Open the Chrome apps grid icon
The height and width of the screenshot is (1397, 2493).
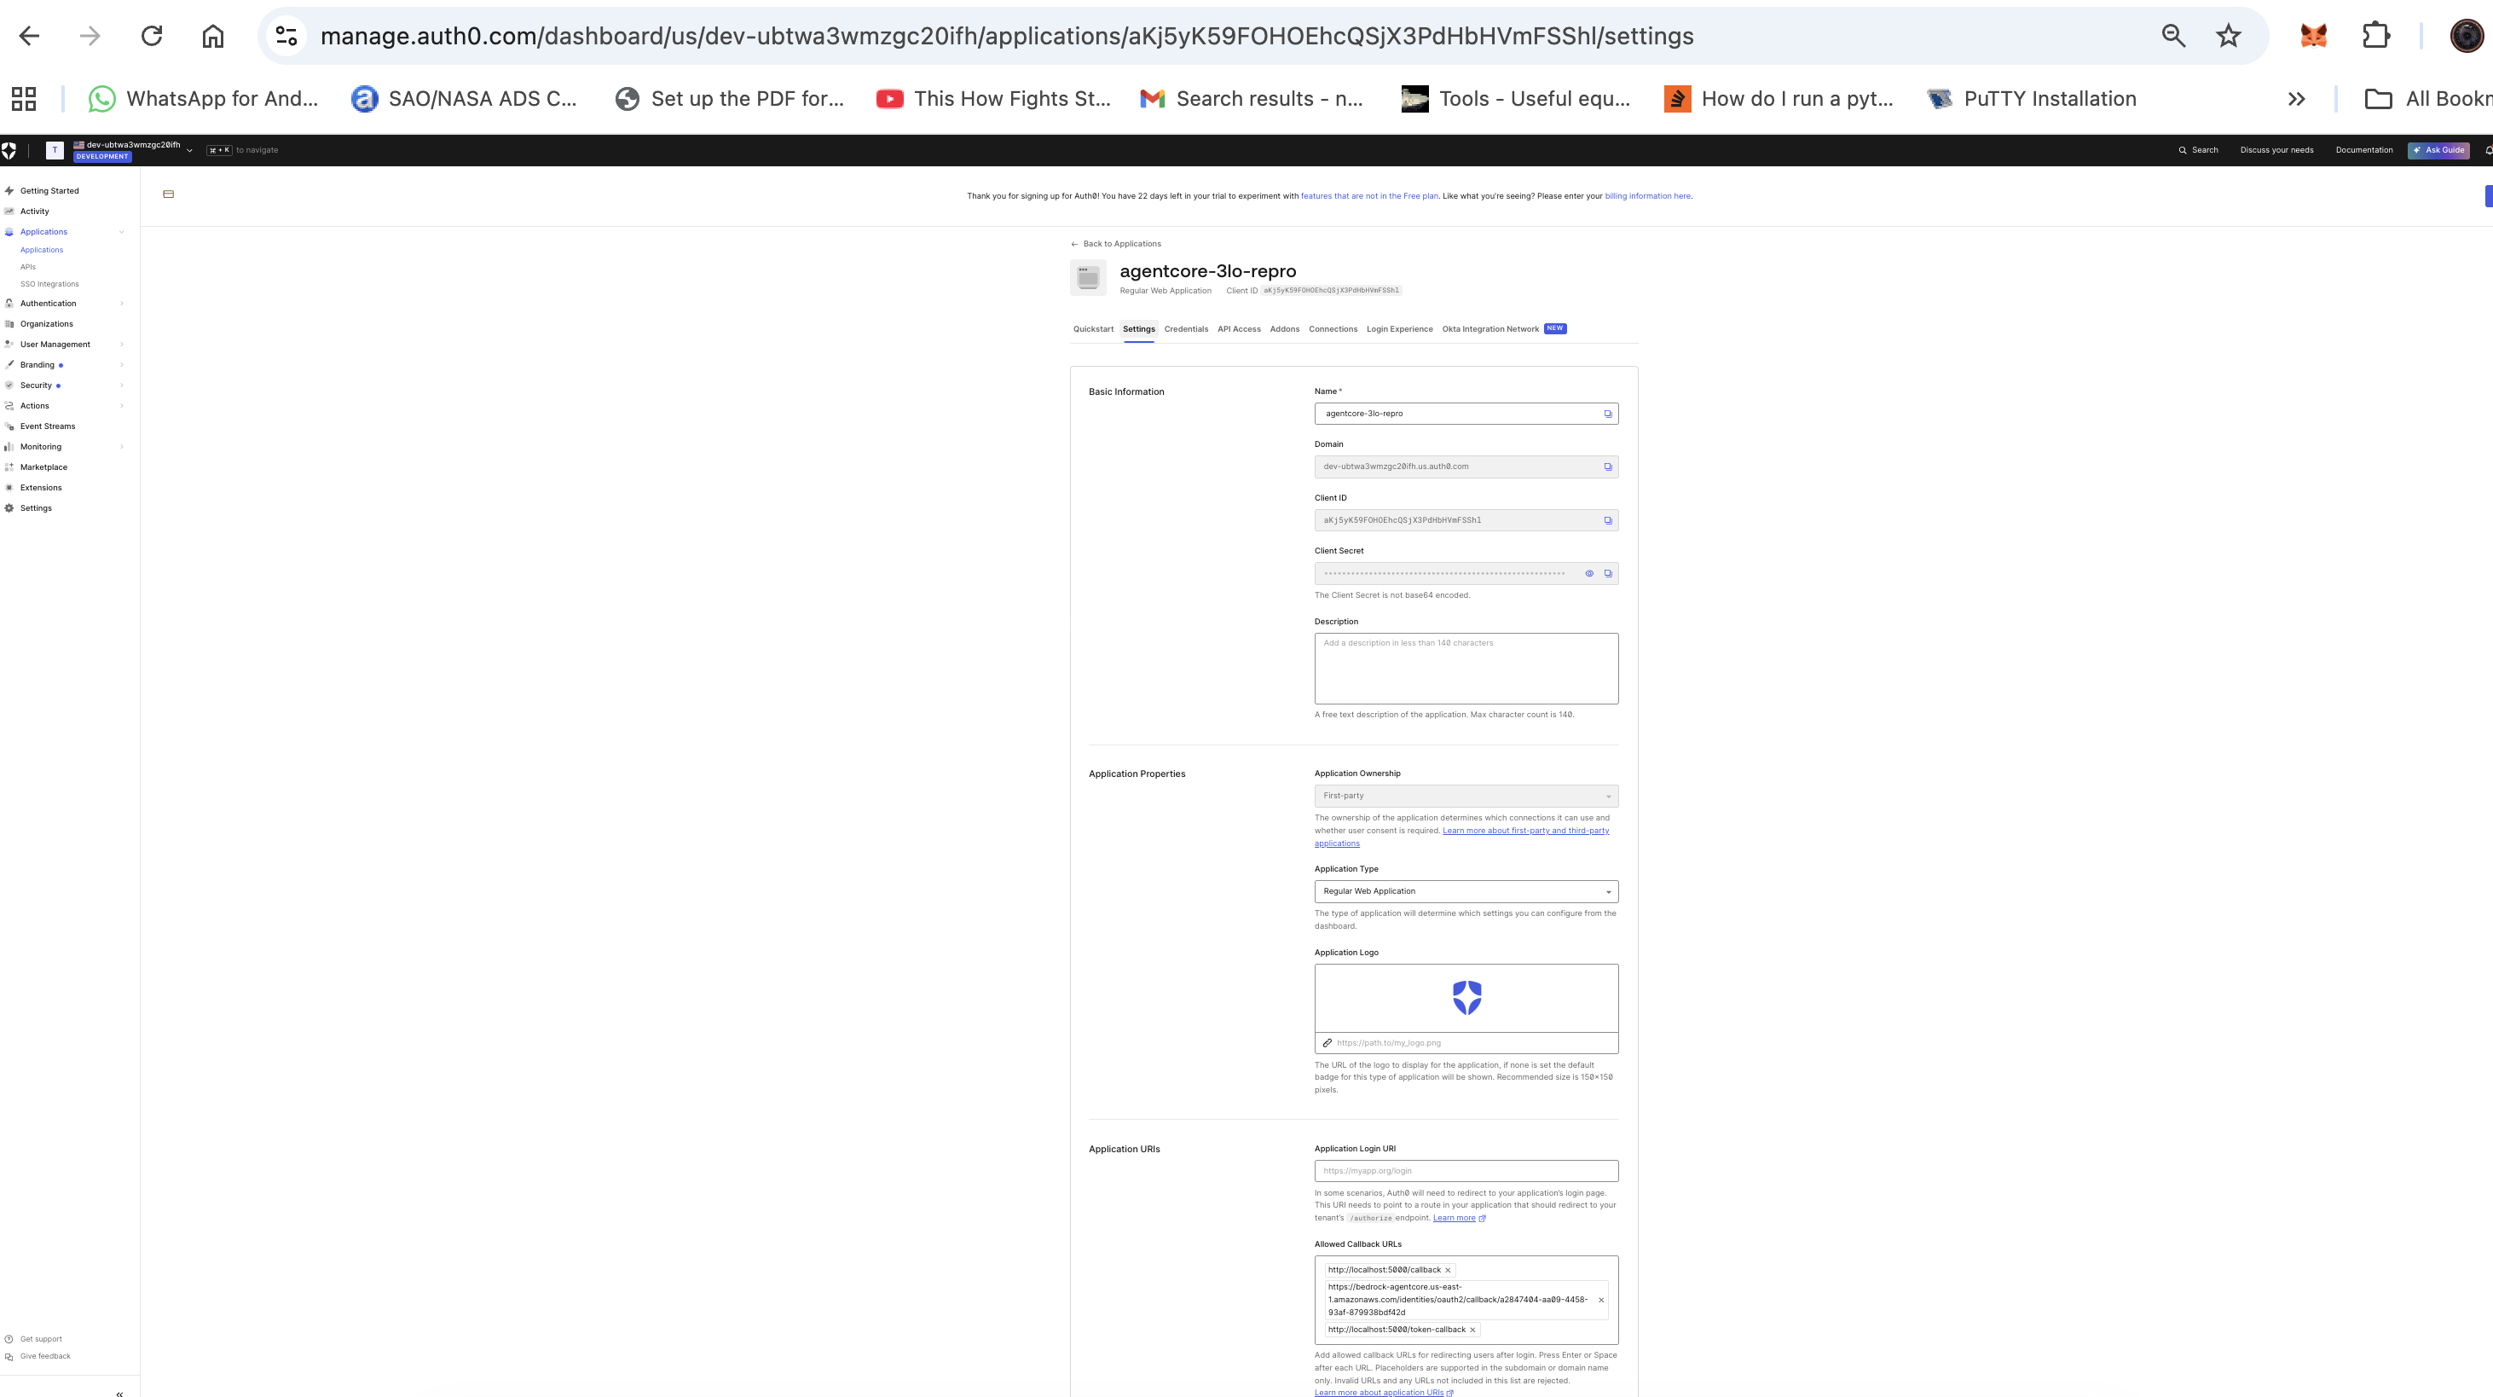click(23, 99)
